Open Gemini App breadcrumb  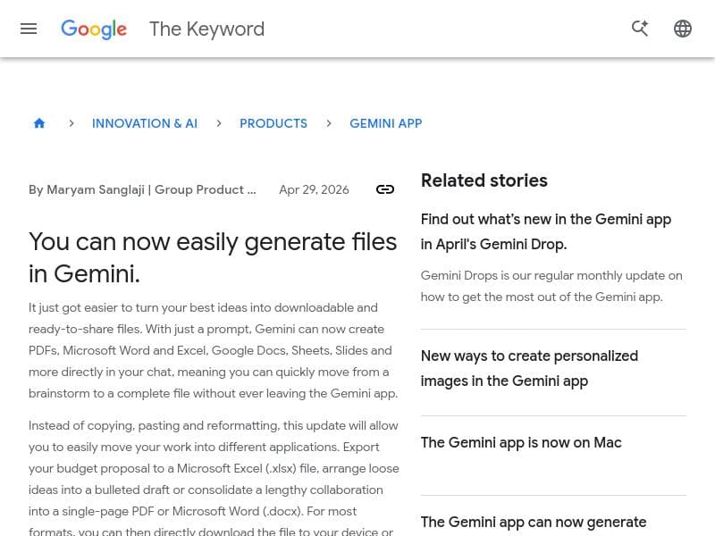tap(386, 123)
